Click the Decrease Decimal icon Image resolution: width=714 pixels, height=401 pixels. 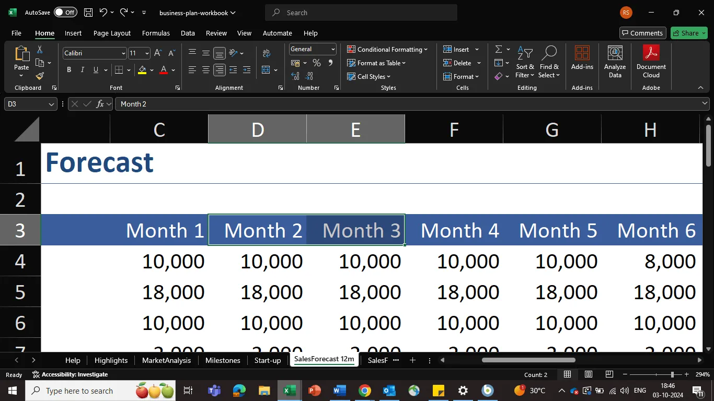pos(309,77)
